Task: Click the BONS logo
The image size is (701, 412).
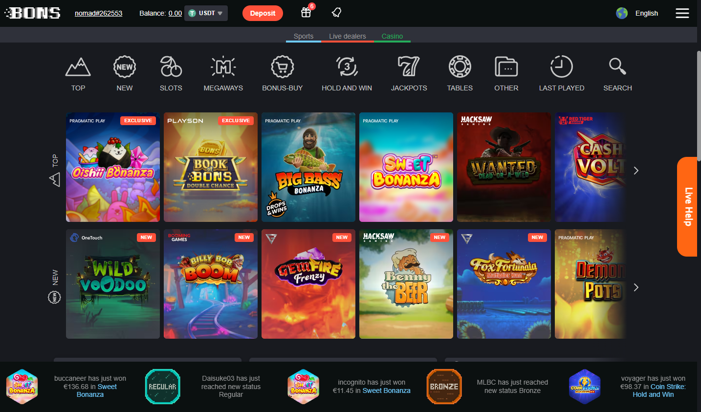Action: tap(32, 13)
